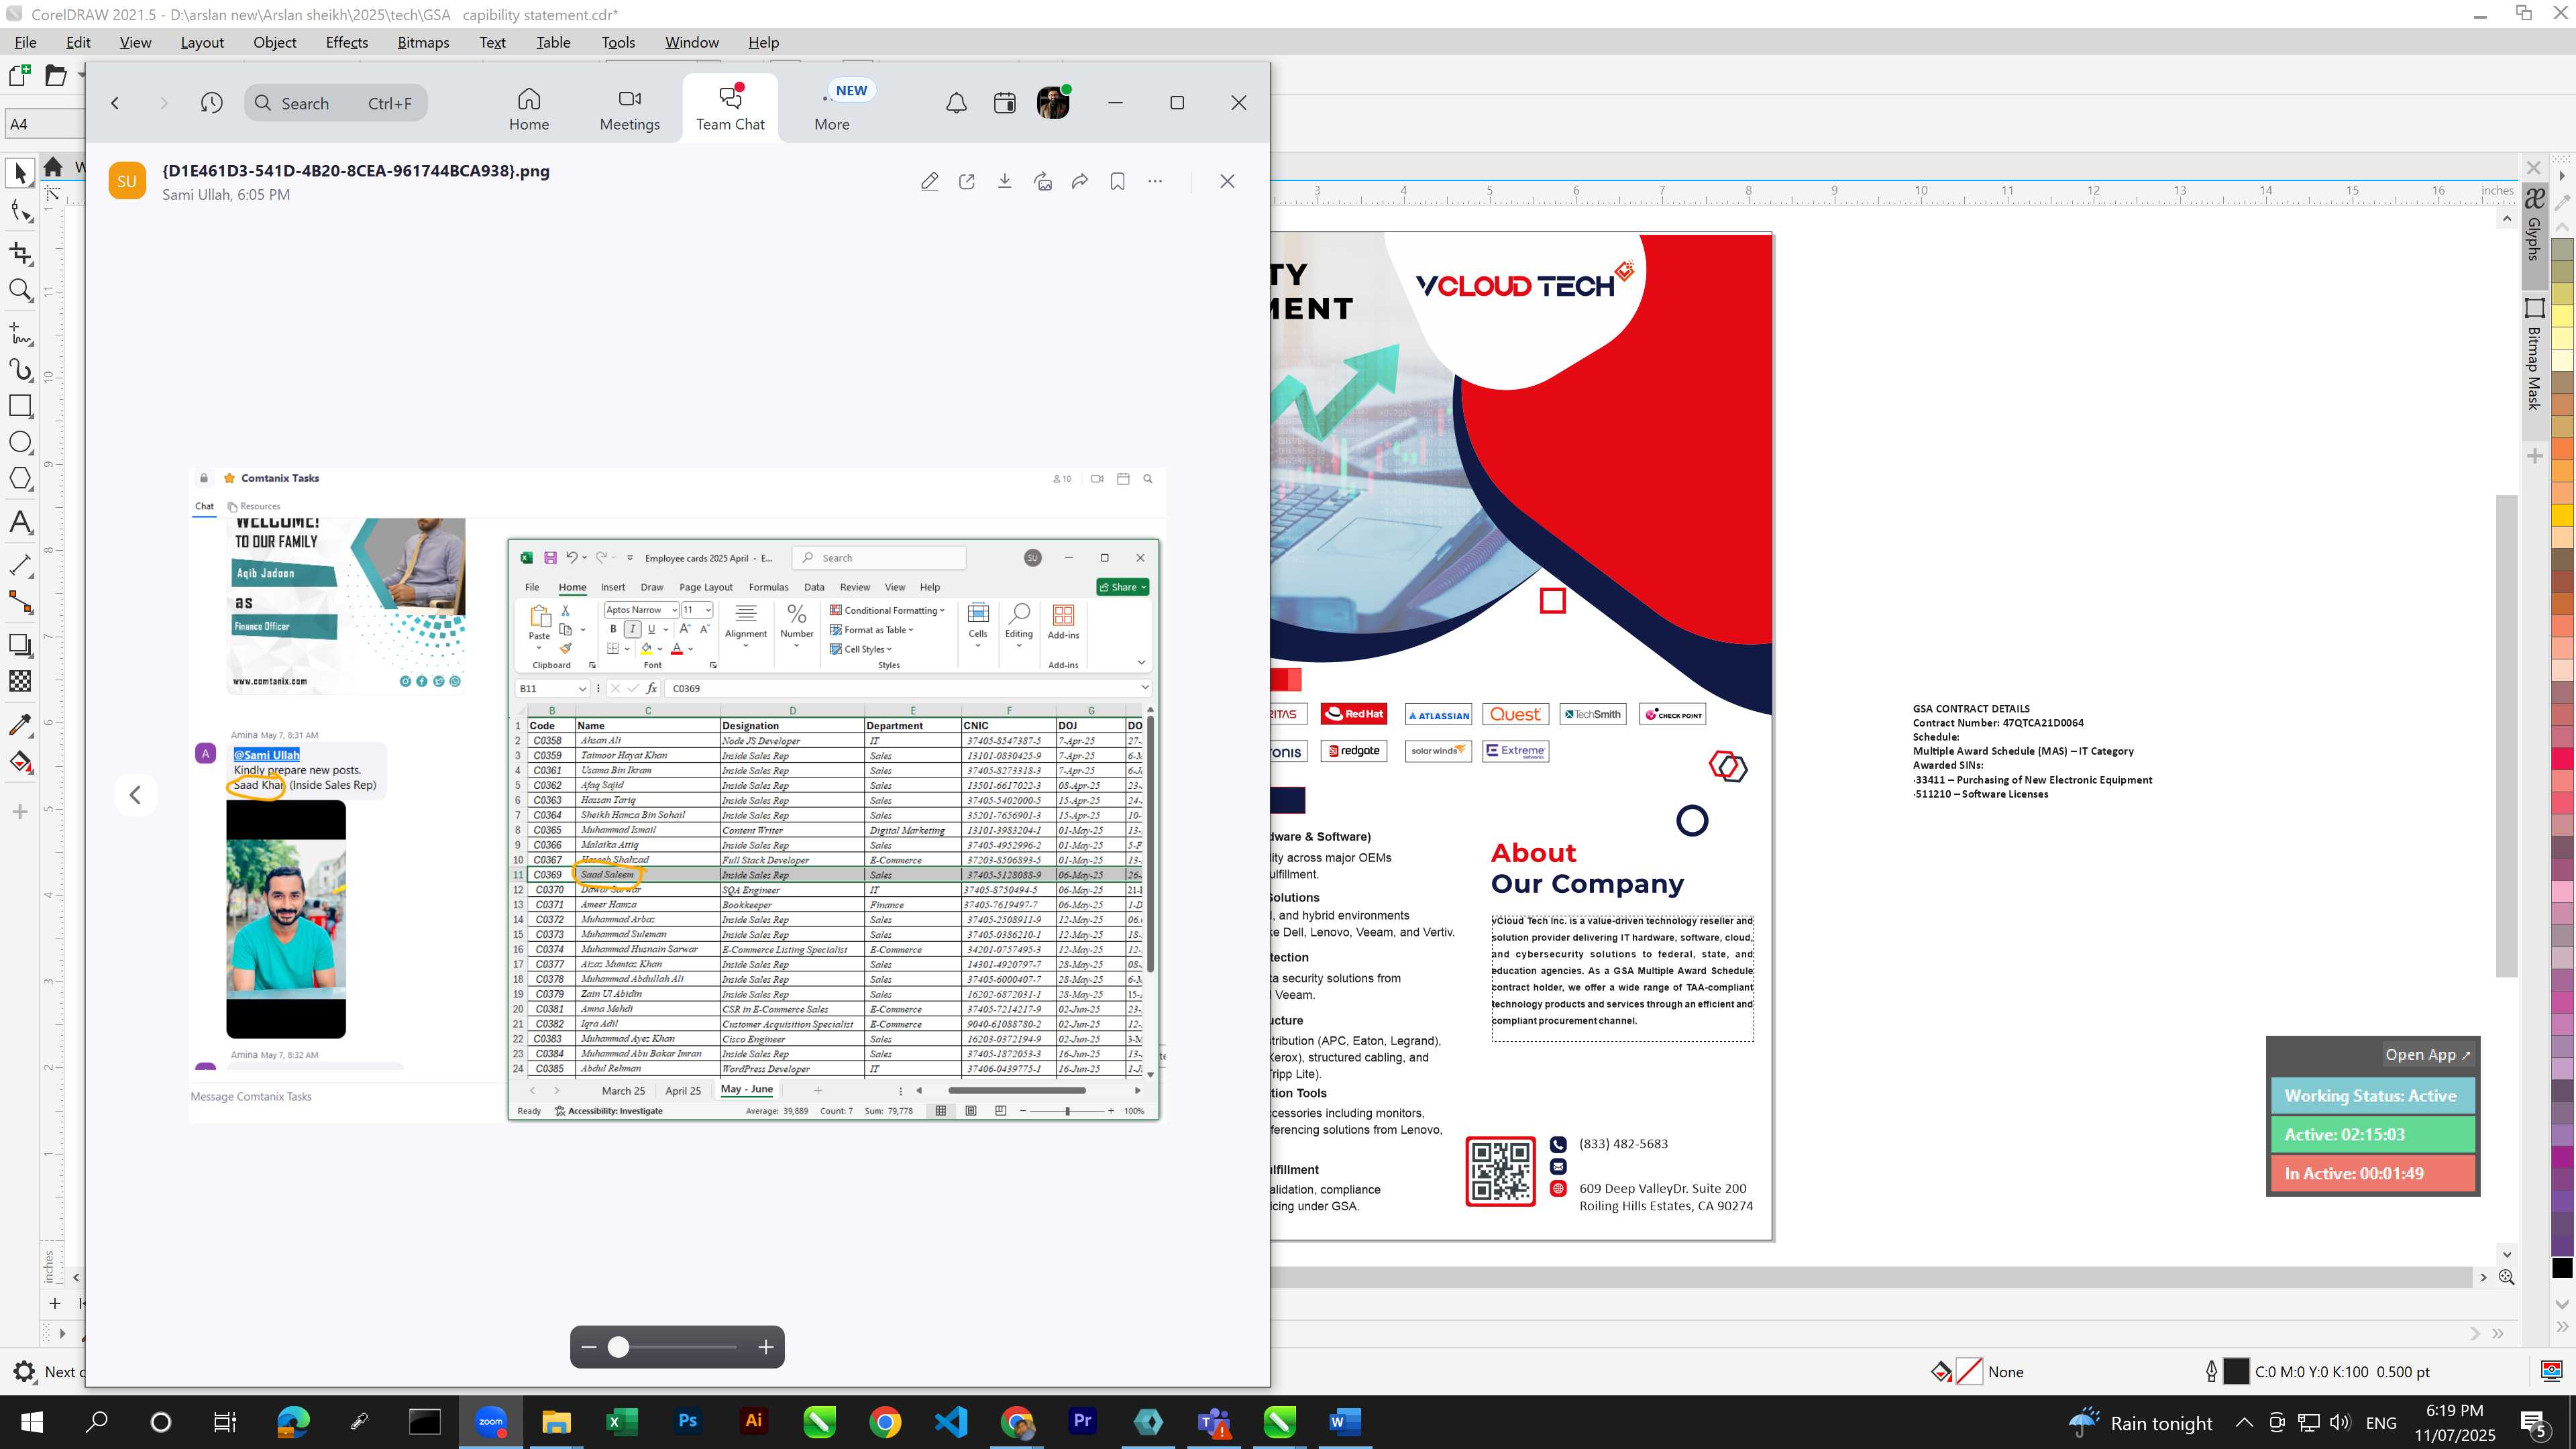Click the navigator zoom icon near scrollbar
Image resolution: width=2576 pixels, height=1449 pixels.
(x=2507, y=1277)
